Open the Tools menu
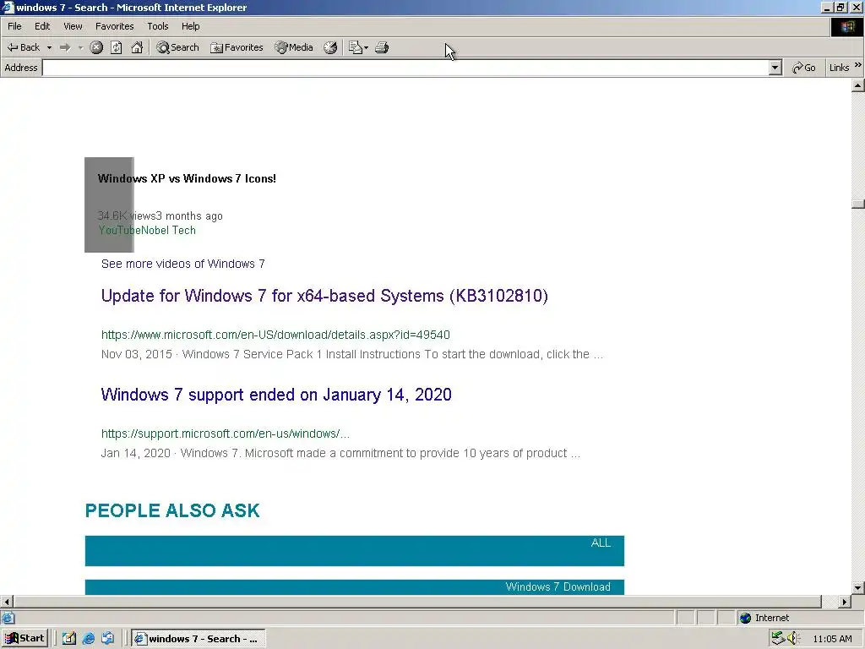The height and width of the screenshot is (649, 865). (158, 26)
